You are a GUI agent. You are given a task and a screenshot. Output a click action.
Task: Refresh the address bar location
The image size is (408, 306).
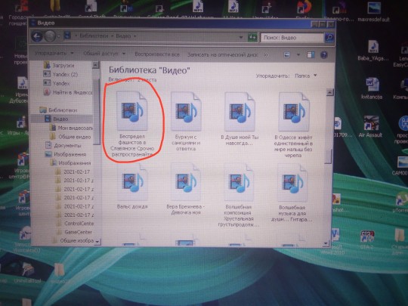[252, 38]
